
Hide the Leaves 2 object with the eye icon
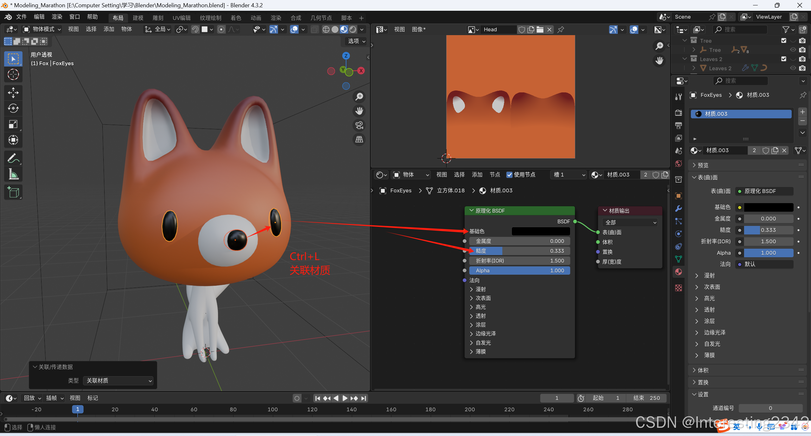coord(793,68)
